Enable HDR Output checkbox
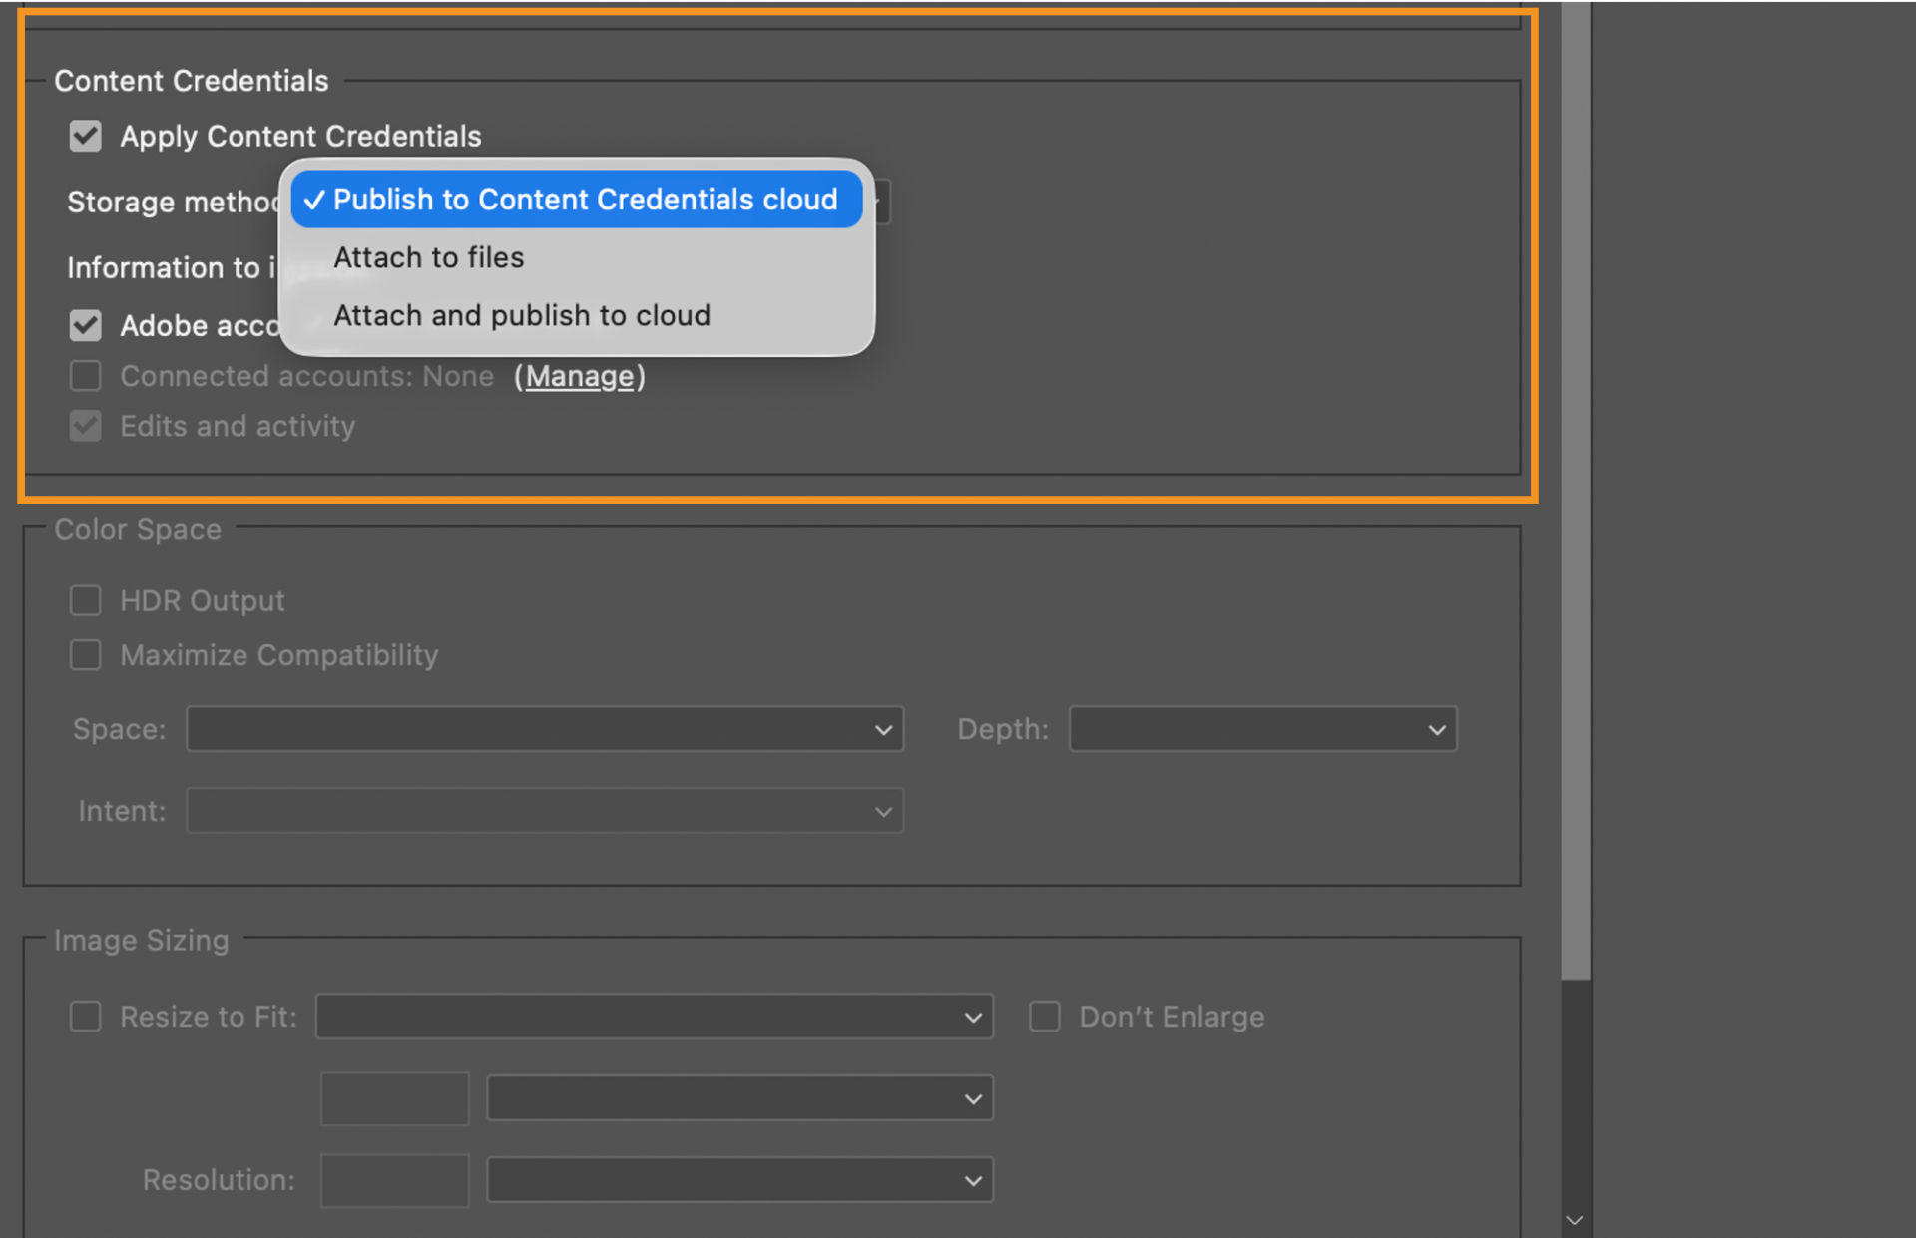1916x1238 pixels. (x=86, y=600)
